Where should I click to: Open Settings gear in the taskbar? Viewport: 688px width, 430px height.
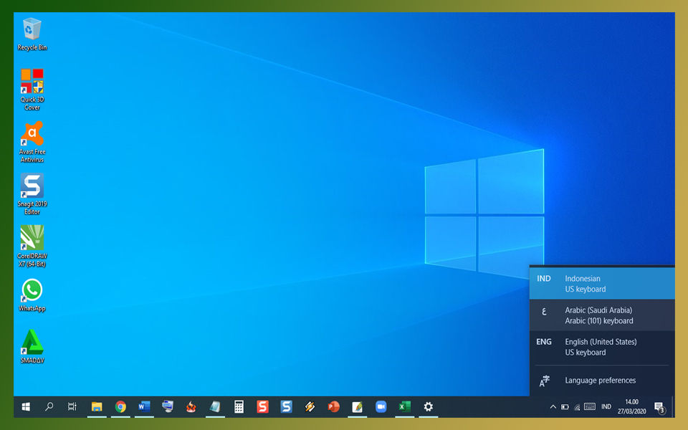(429, 407)
